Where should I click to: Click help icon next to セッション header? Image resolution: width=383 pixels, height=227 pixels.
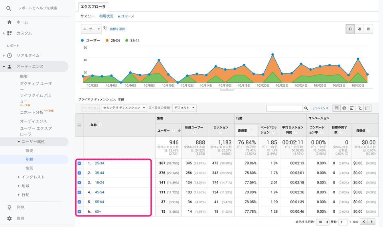(221, 132)
